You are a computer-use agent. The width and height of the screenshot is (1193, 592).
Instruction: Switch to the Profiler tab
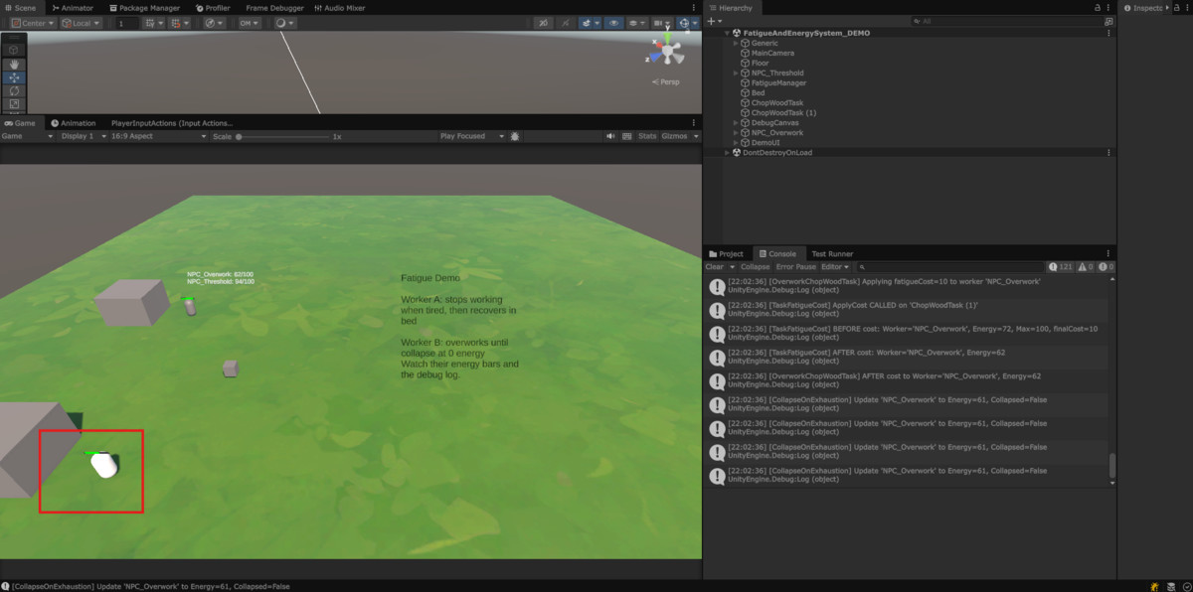click(x=213, y=8)
